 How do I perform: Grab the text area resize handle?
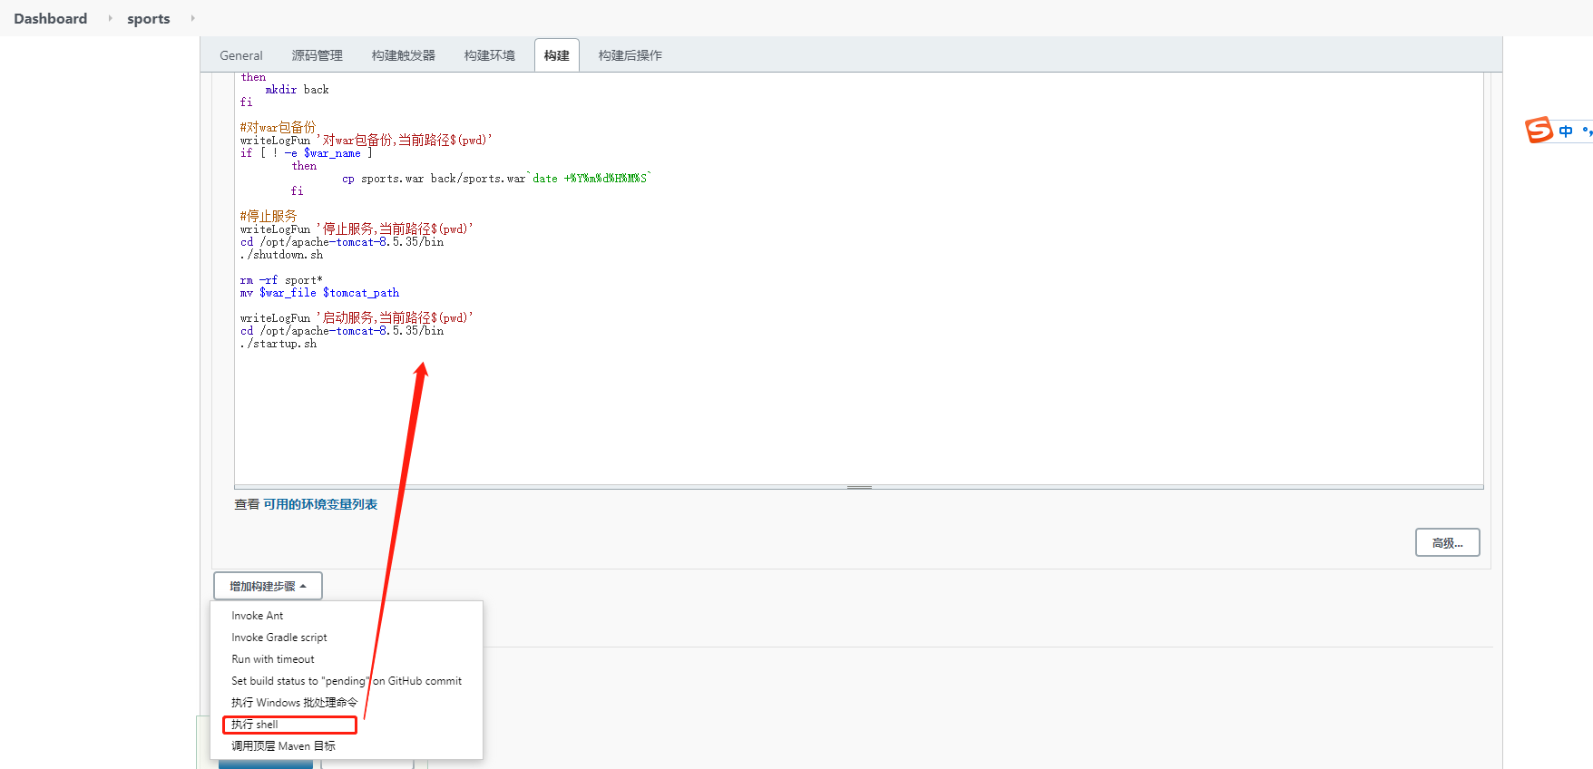[x=859, y=488]
